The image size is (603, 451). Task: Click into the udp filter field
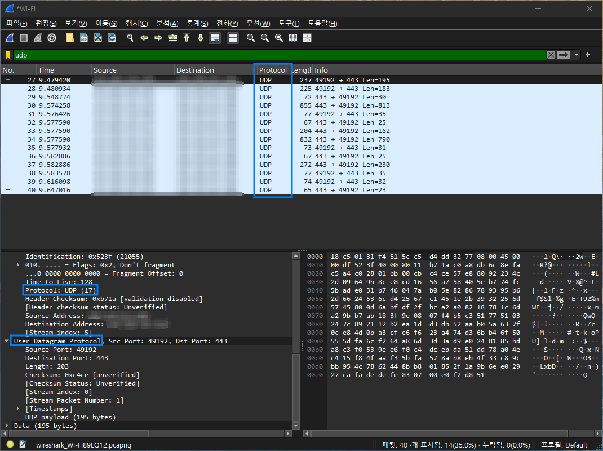(x=279, y=55)
